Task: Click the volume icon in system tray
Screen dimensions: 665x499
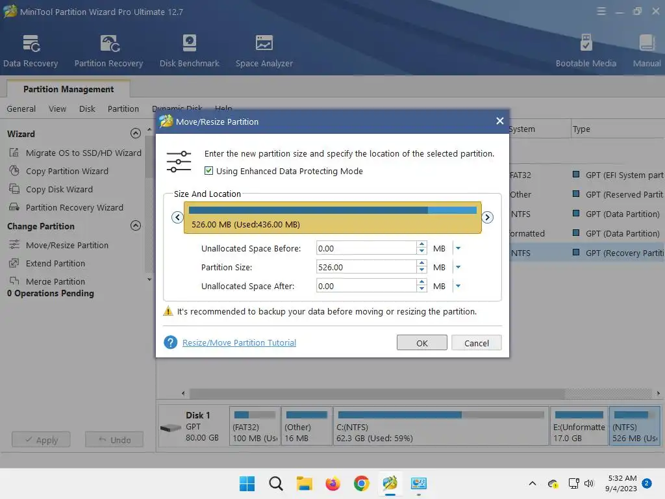Action: tap(589, 483)
